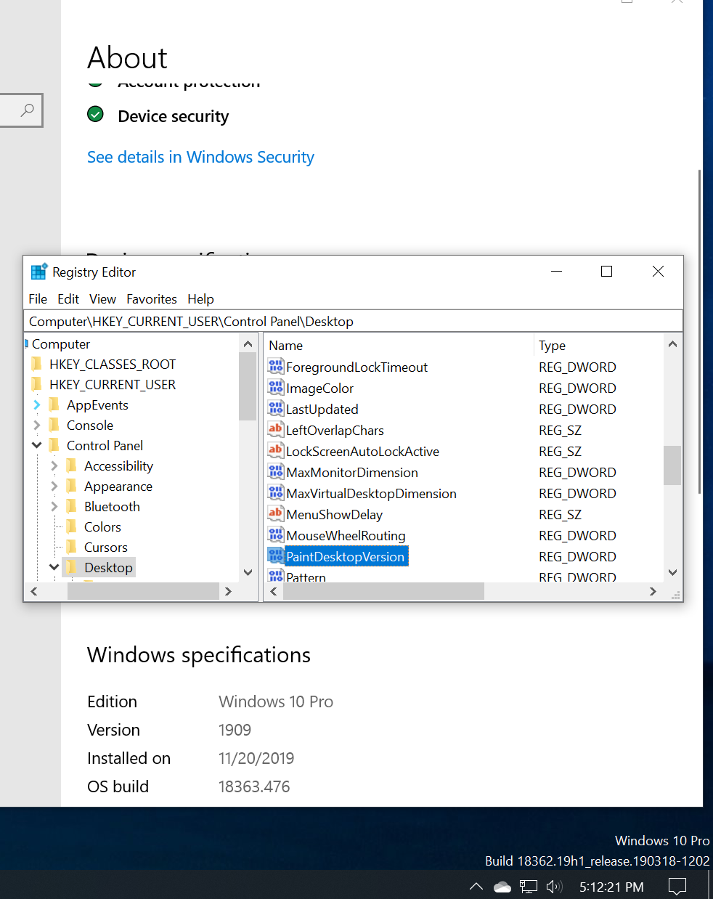713x899 pixels.
Task: Click the Windows 10 Pro edition value
Action: (x=276, y=701)
